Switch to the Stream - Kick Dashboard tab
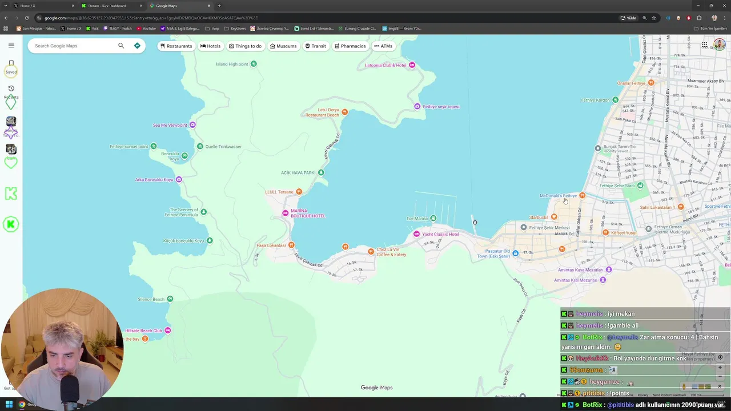The width and height of the screenshot is (731, 411). 111,6
